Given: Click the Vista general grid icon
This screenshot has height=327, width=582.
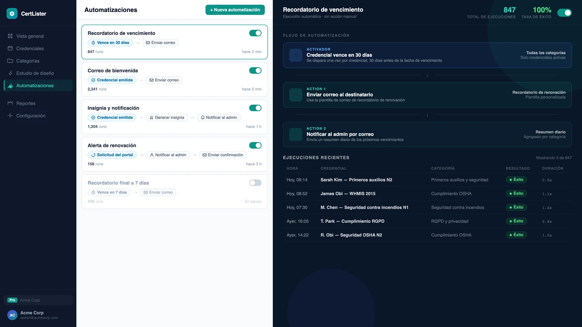Looking at the screenshot, I should coord(10,36).
